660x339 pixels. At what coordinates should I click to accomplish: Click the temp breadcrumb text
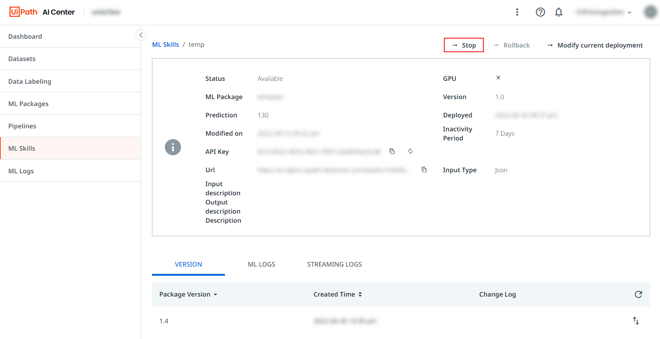click(x=197, y=45)
